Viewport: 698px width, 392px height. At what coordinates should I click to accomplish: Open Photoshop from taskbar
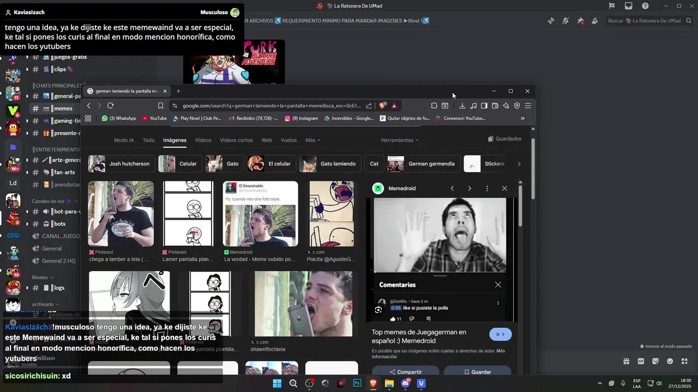pos(357,383)
